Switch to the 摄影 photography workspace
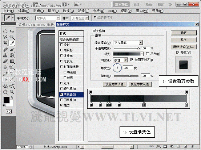 pos(161,5)
